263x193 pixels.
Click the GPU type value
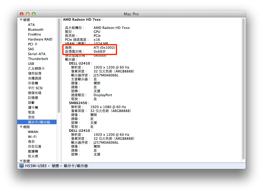click(x=97, y=32)
